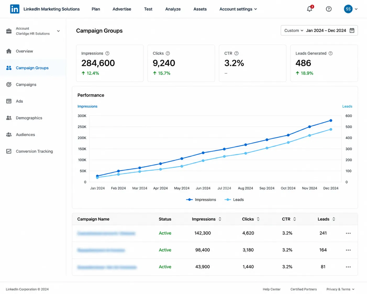
Task: Open more options for 142,300 impressions row
Action: pyautogui.click(x=348, y=233)
